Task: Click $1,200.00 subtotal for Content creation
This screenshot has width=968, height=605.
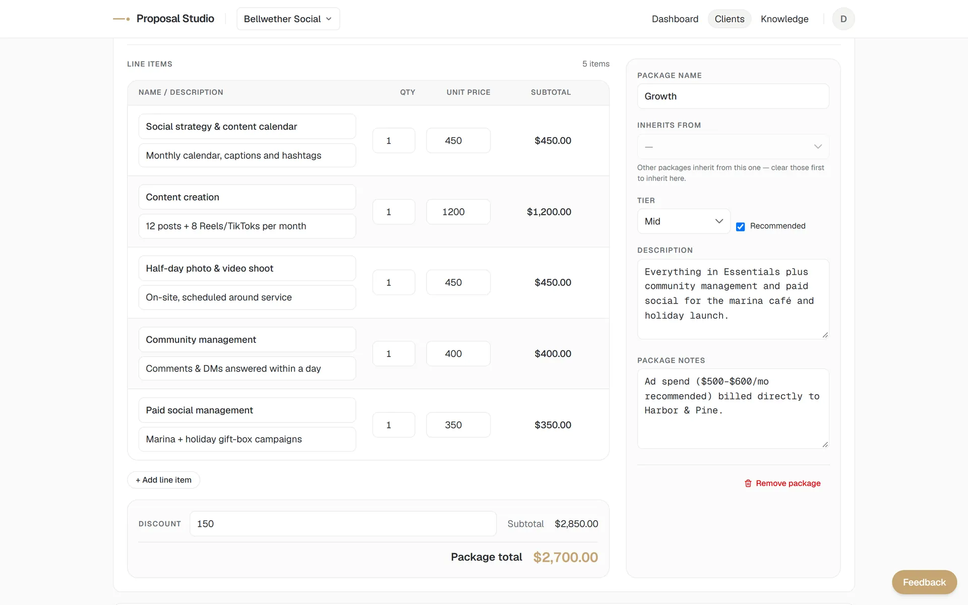Action: click(549, 212)
